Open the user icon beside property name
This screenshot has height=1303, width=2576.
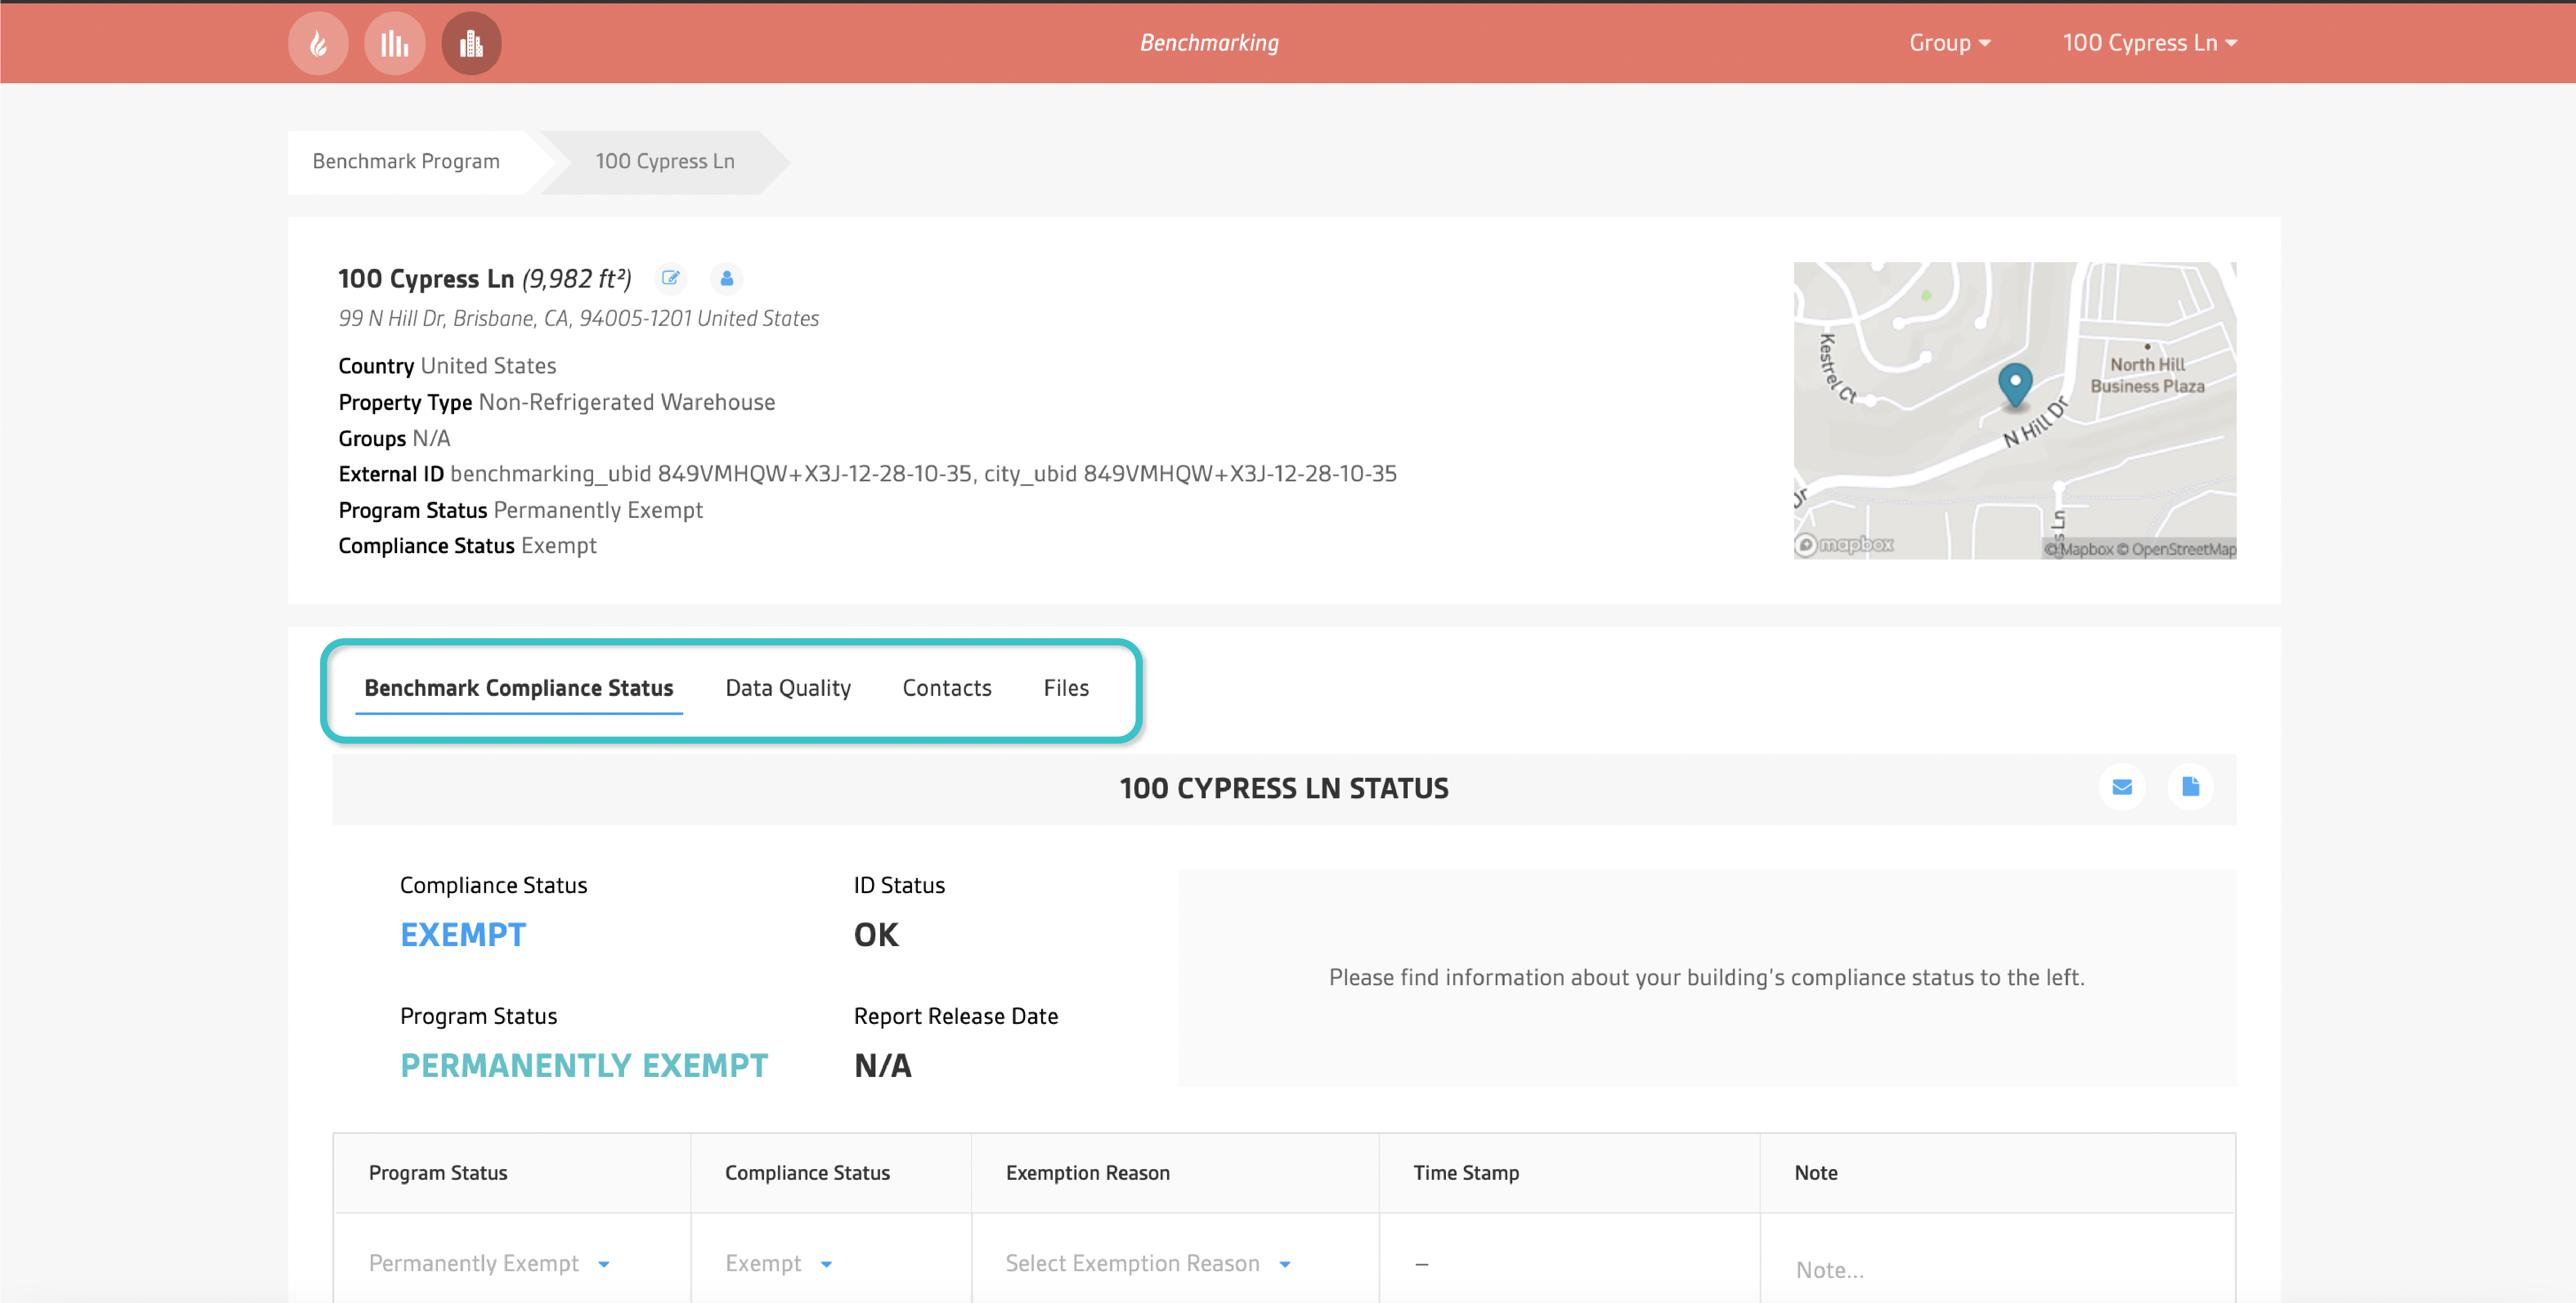727,278
